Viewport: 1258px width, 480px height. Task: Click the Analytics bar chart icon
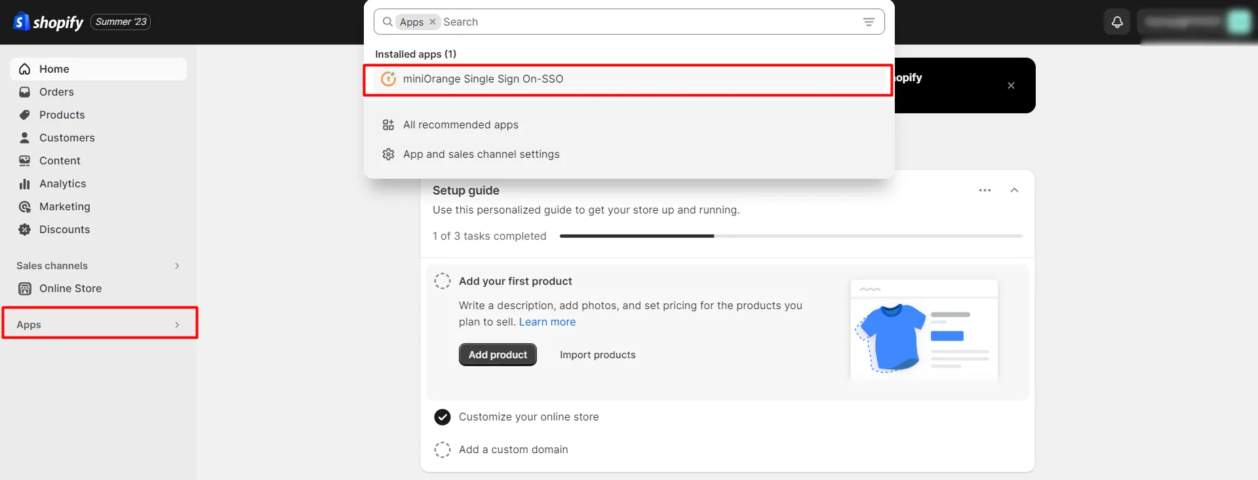(25, 183)
